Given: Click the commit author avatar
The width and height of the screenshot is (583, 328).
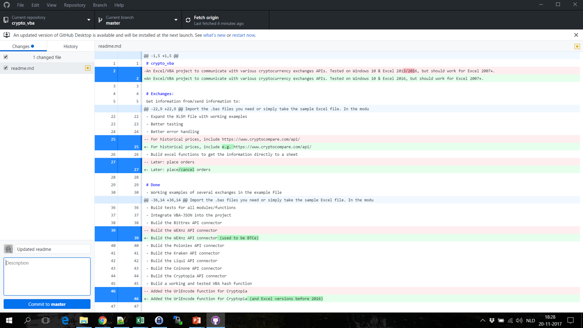Looking at the screenshot, I should [x=8, y=249].
